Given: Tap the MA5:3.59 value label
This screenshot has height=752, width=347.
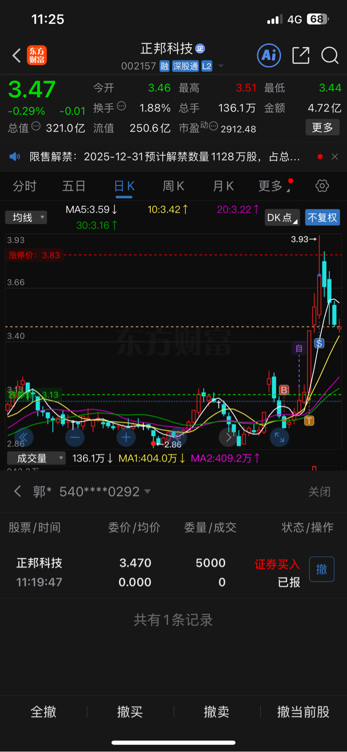Looking at the screenshot, I should tap(91, 209).
